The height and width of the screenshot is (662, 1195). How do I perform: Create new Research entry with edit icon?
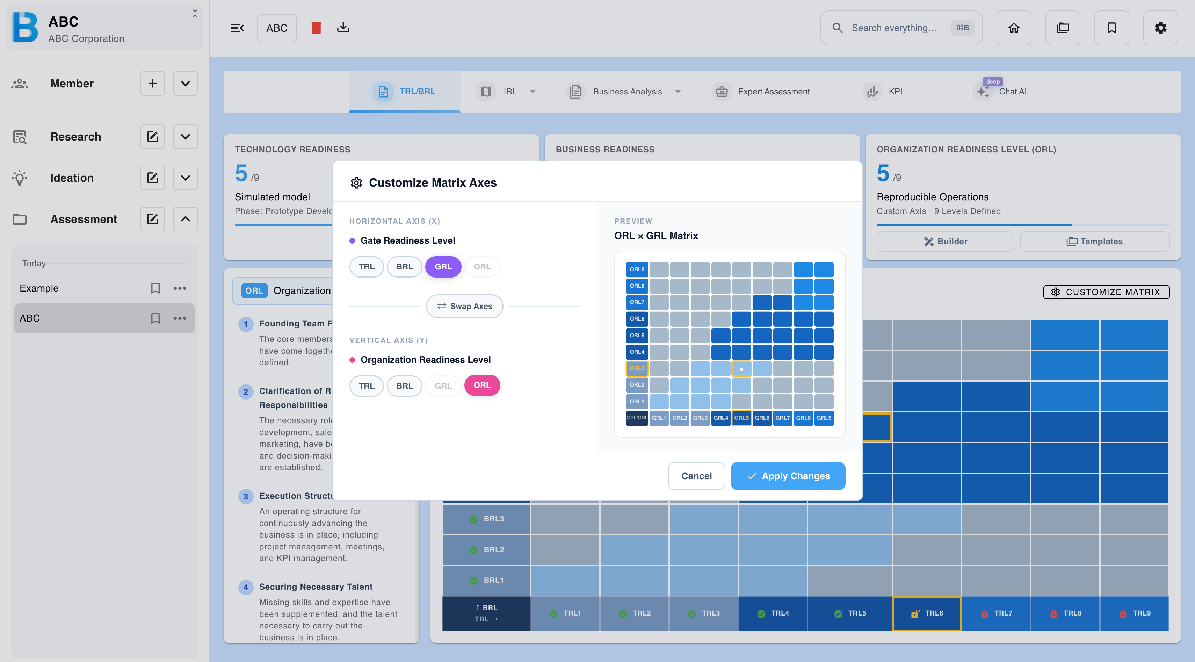tap(153, 136)
